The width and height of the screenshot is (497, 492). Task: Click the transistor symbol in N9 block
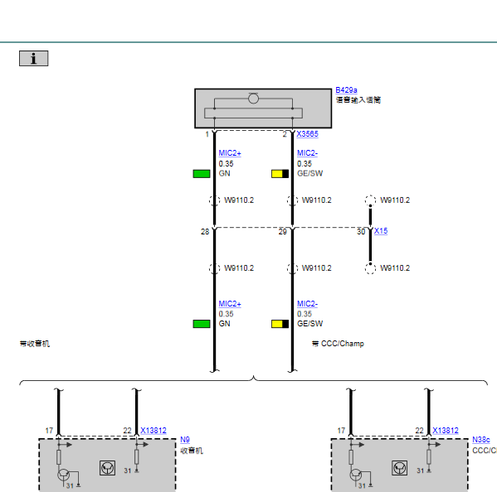[x=63, y=475]
